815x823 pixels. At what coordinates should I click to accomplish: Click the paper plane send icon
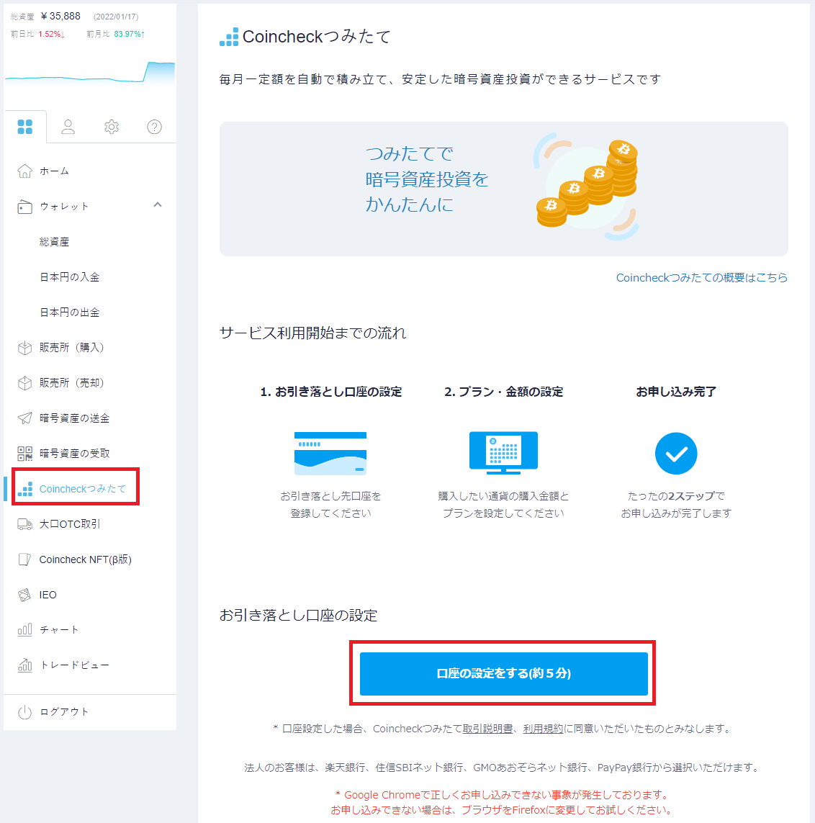(x=24, y=418)
